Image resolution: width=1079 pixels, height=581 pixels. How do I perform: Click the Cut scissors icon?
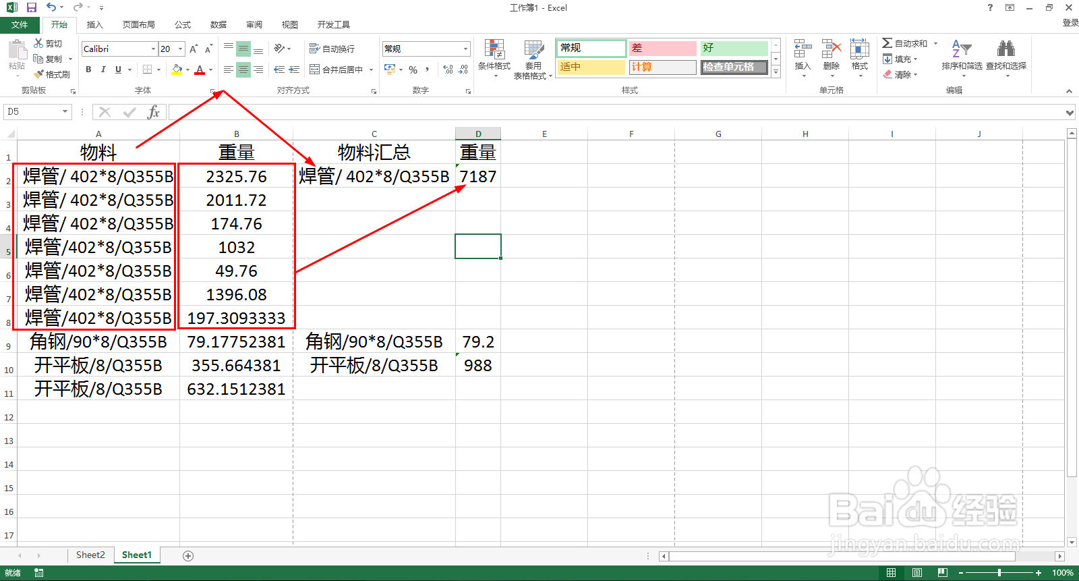coord(38,43)
